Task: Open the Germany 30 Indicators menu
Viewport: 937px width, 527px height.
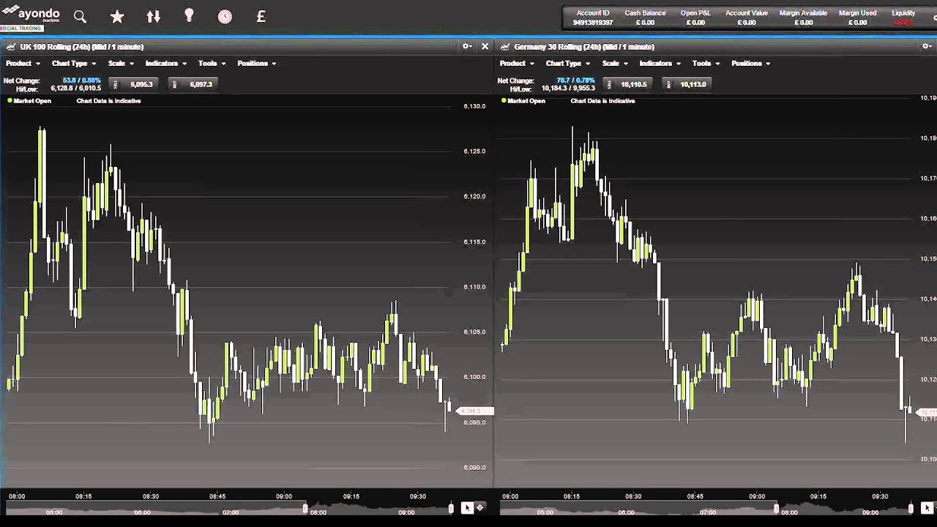Action: [660, 63]
